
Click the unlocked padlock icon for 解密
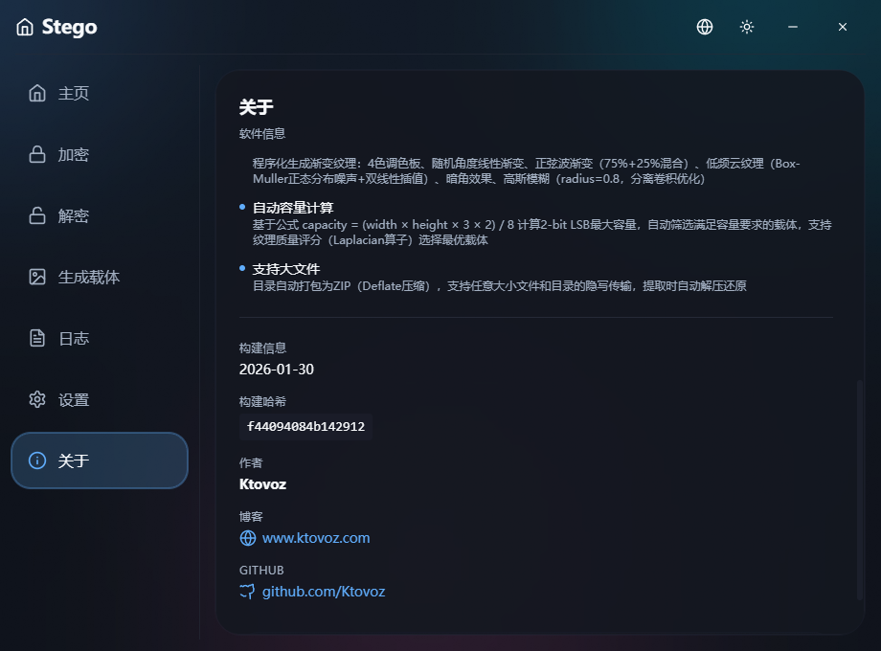click(x=37, y=215)
